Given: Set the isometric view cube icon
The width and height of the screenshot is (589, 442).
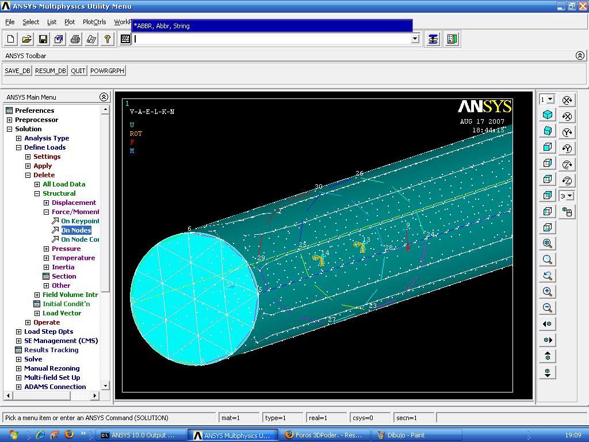Looking at the screenshot, I should [548, 115].
